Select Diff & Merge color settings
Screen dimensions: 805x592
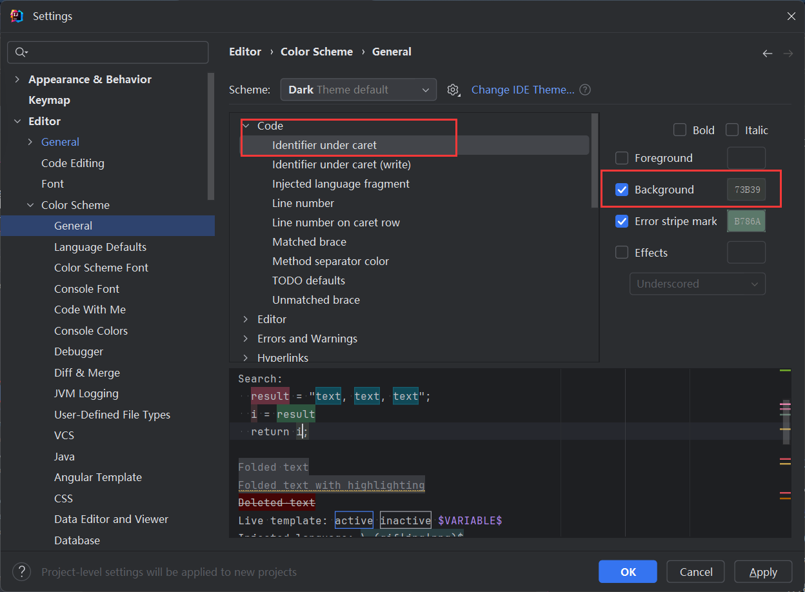(x=87, y=373)
